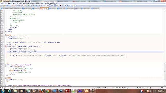Viewport: 166px width, 93px height.
Task: Click the 'length : 4302' status bar entry
Action: click(96, 88)
